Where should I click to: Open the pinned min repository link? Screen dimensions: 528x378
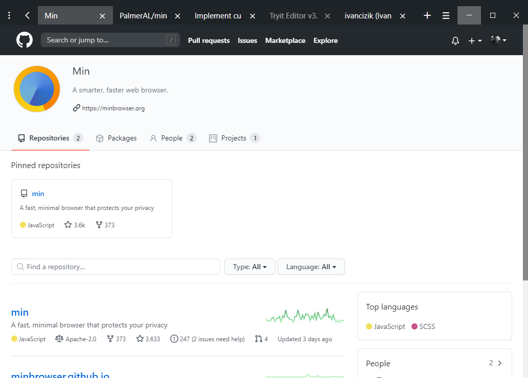point(38,194)
